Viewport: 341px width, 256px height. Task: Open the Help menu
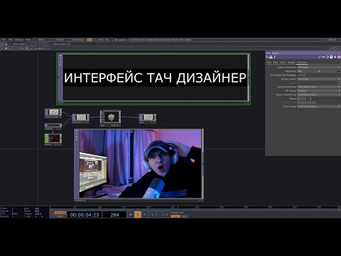(x=28, y=40)
